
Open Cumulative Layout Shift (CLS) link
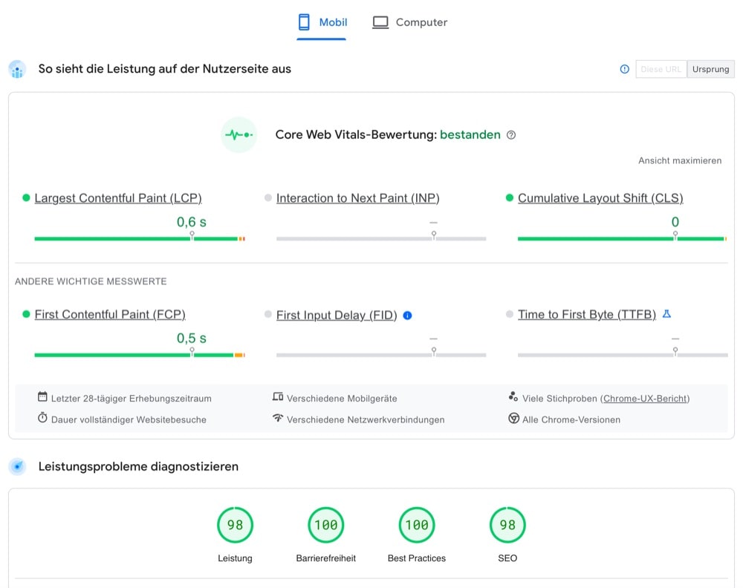[600, 198]
